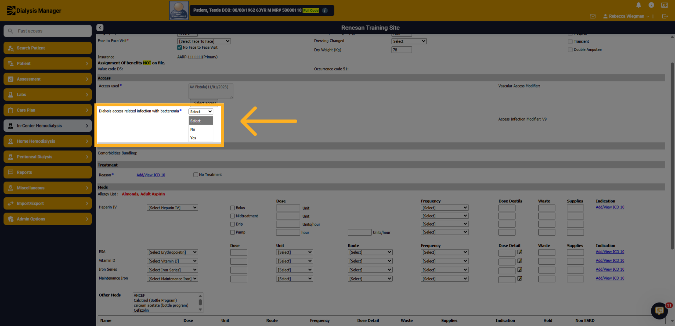Choose No in bacteremia dropdown list
Screen dimensions: 675x326
click(x=201, y=129)
